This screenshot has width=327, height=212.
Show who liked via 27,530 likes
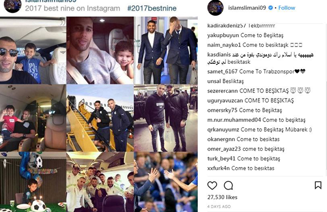[222, 197]
